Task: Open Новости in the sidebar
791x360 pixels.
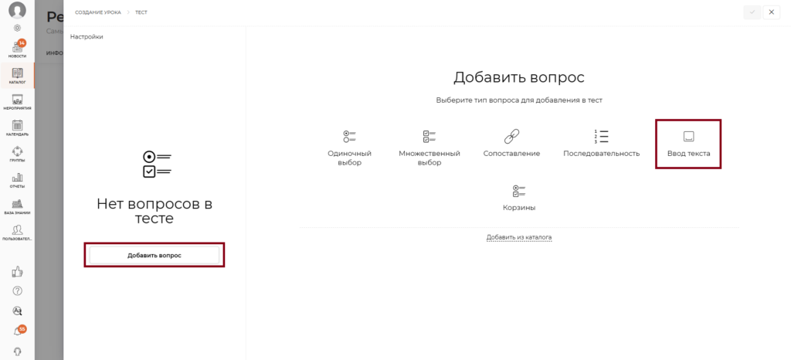Action: click(x=17, y=49)
